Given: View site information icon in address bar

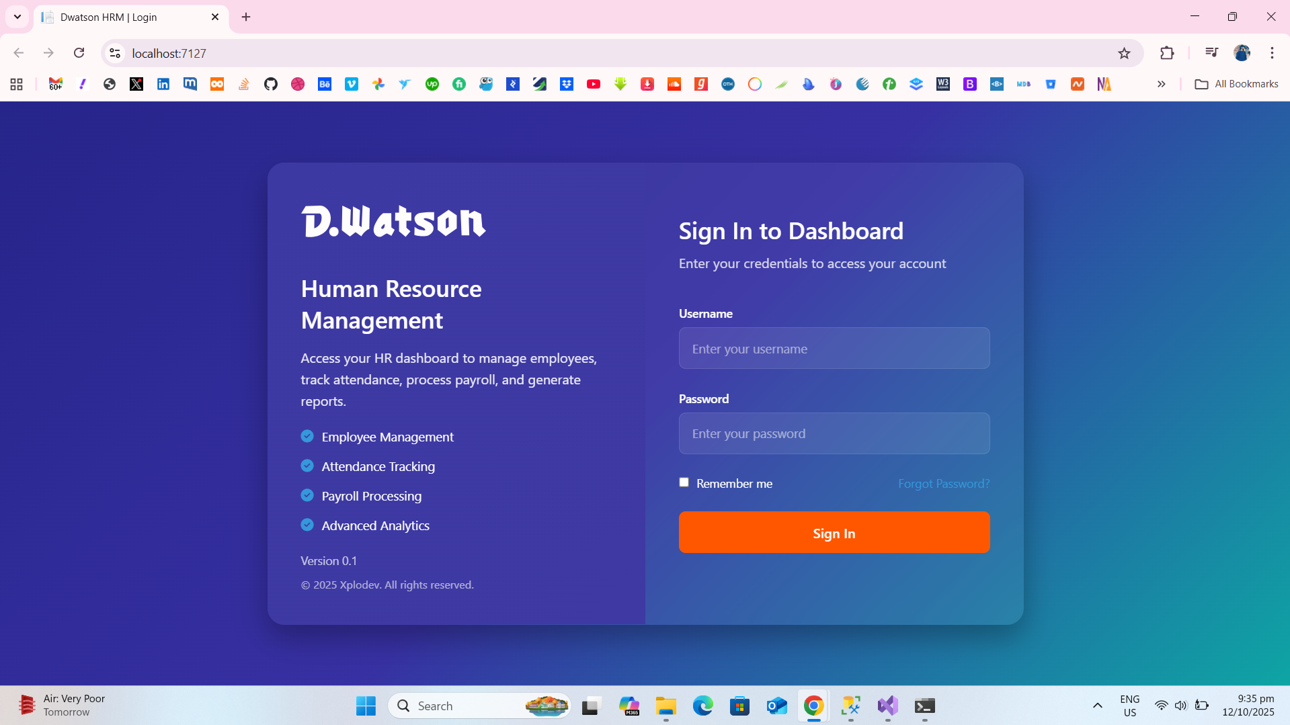Looking at the screenshot, I should (115, 53).
